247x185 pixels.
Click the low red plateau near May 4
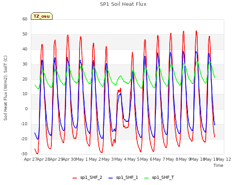tap(126, 127)
